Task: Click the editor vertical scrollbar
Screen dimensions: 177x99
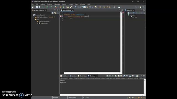Action: pyautogui.click(x=121, y=42)
